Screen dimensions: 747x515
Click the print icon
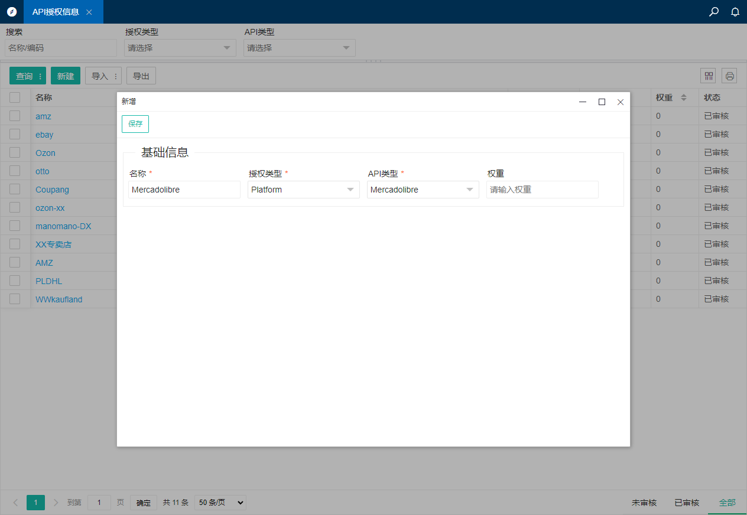(729, 76)
